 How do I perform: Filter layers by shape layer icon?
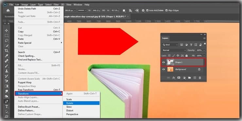[x=196, y=45]
